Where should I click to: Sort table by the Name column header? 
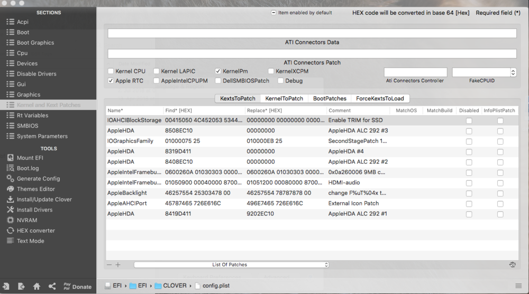coord(134,110)
